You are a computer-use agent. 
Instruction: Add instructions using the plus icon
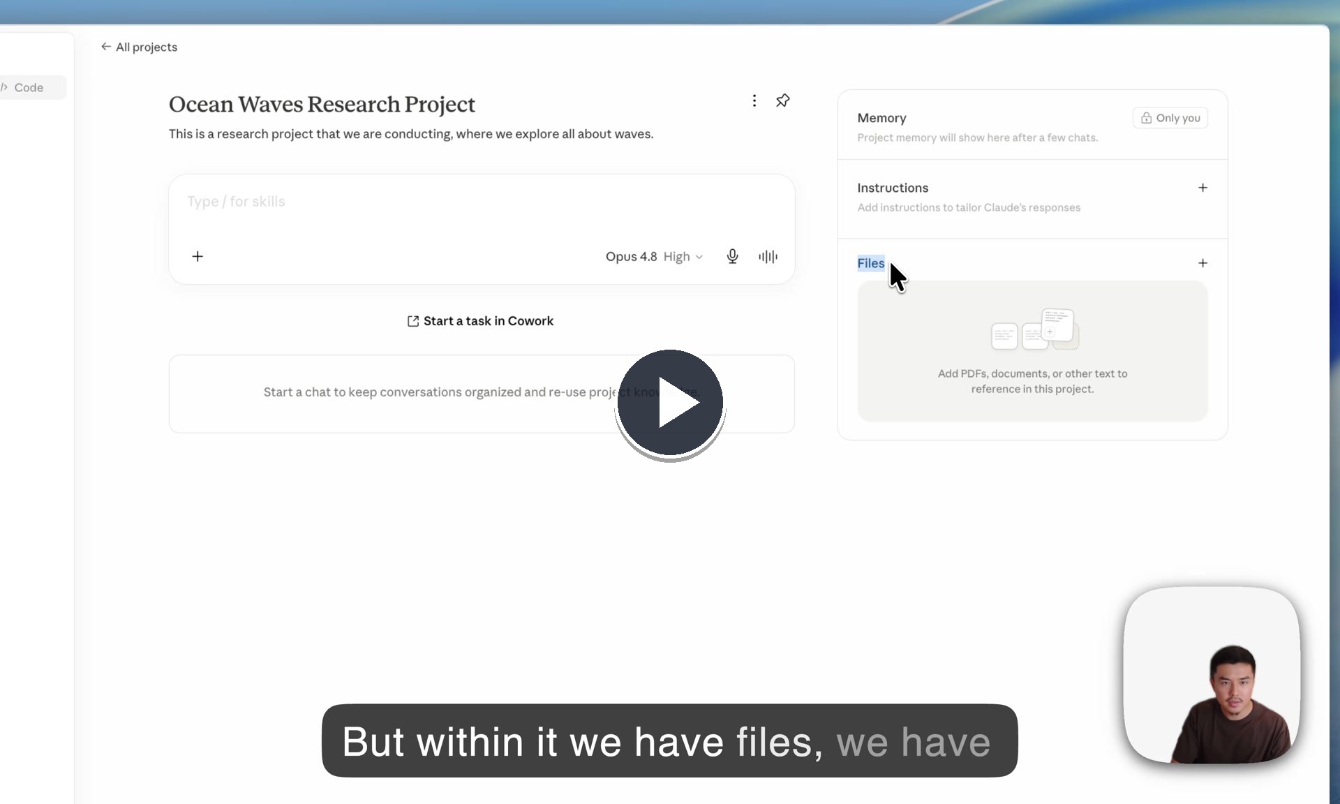[1203, 188]
